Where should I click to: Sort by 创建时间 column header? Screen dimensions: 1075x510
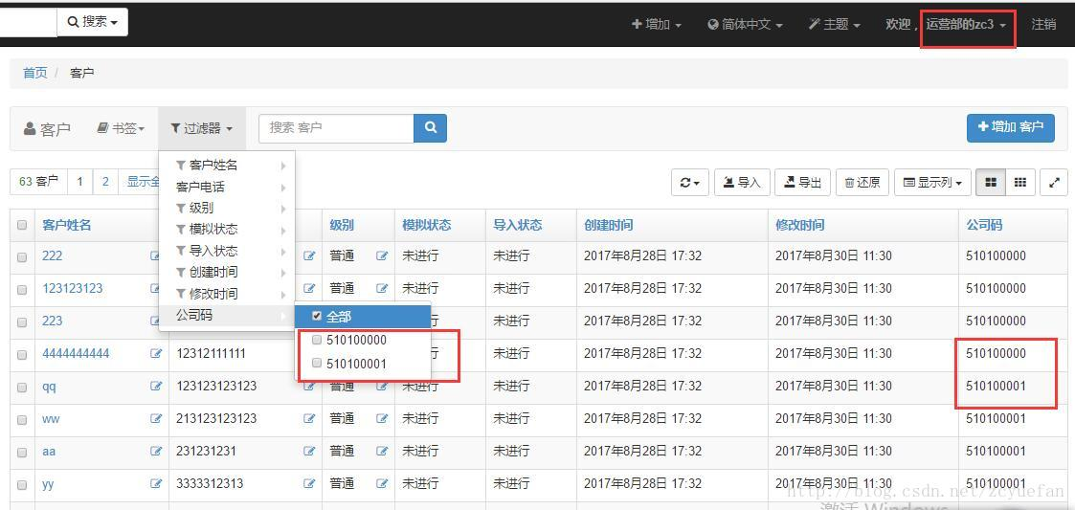pos(608,225)
